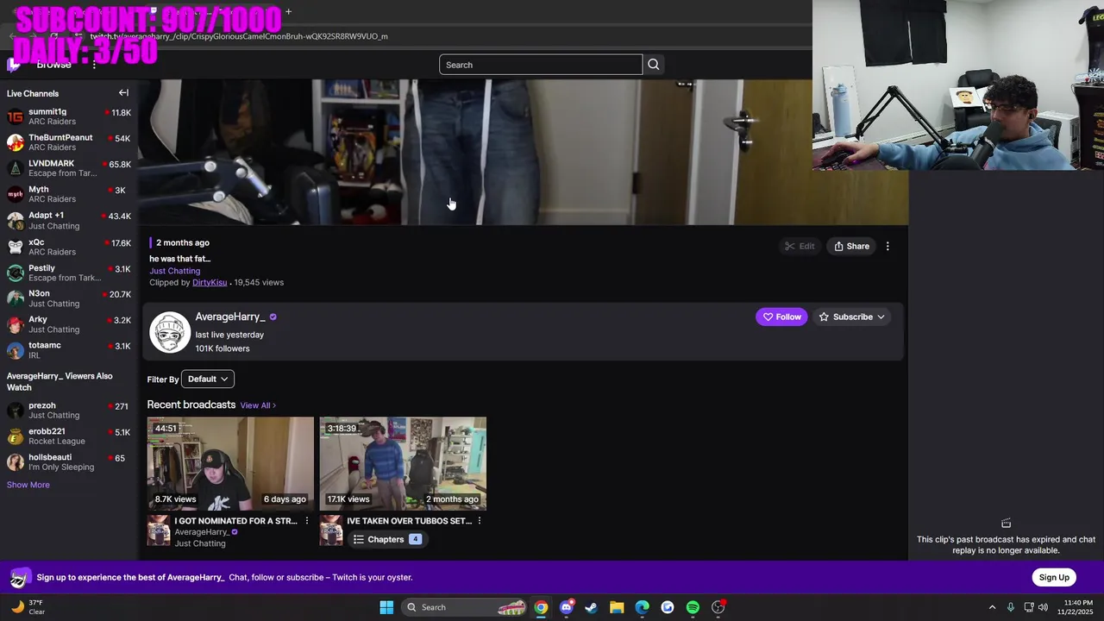Click the weather widget showing 37°F
This screenshot has height=621, width=1104.
click(28, 607)
